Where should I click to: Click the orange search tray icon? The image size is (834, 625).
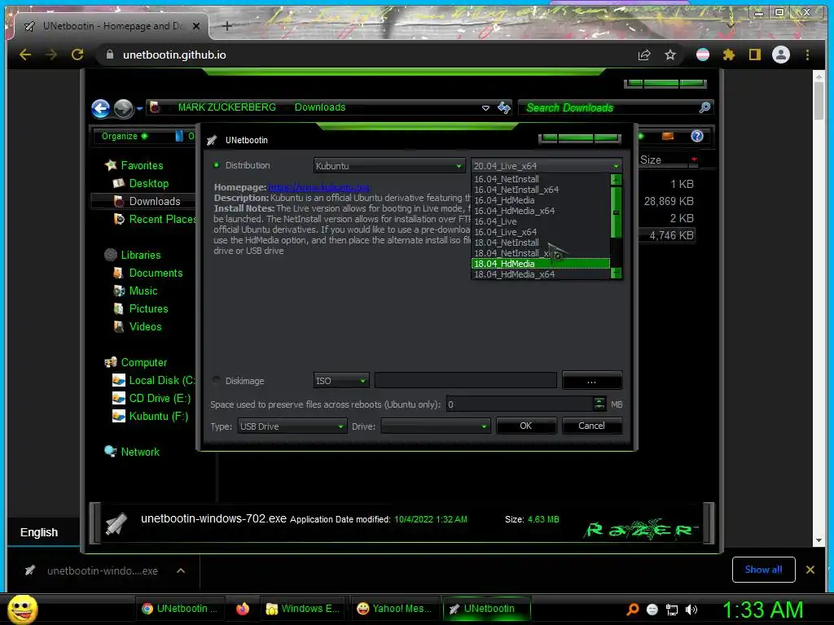pos(633,610)
